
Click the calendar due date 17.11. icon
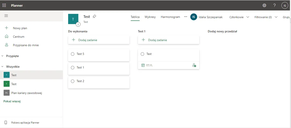143,65
